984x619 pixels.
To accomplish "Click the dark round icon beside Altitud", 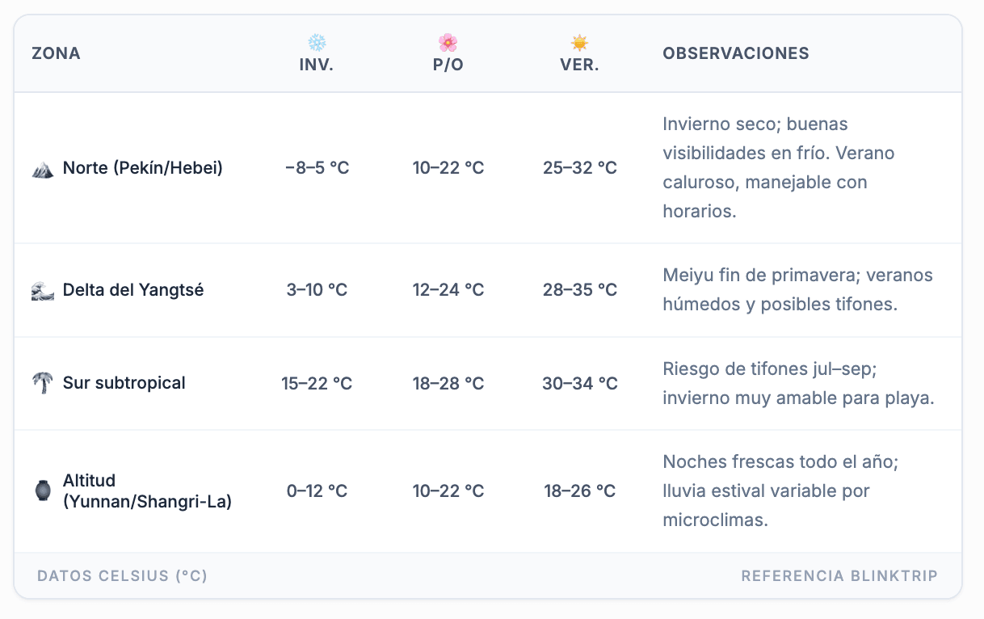I will (43, 491).
